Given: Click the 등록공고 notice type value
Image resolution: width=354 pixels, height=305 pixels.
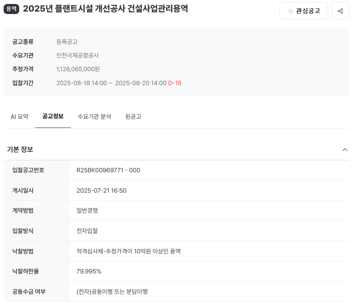Looking at the screenshot, I should 67,42.
